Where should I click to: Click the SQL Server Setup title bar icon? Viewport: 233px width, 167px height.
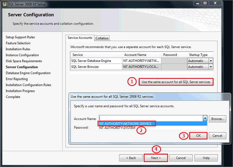coord(5,4)
